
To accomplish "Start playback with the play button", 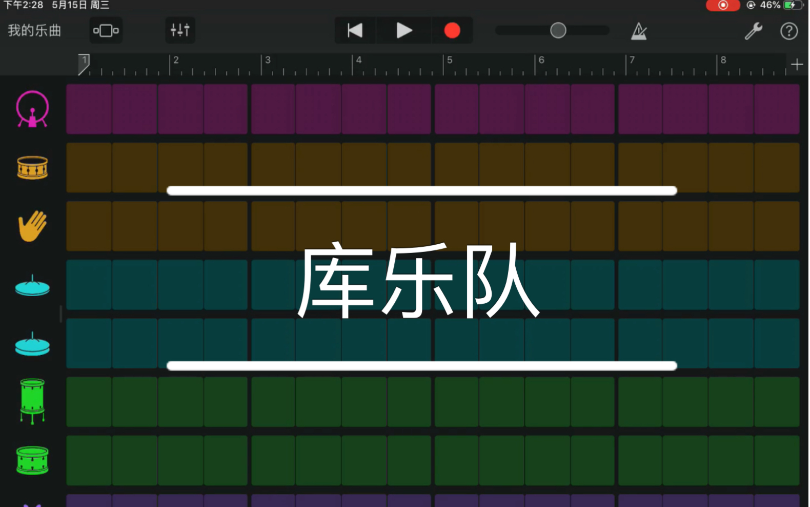I will click(x=404, y=30).
